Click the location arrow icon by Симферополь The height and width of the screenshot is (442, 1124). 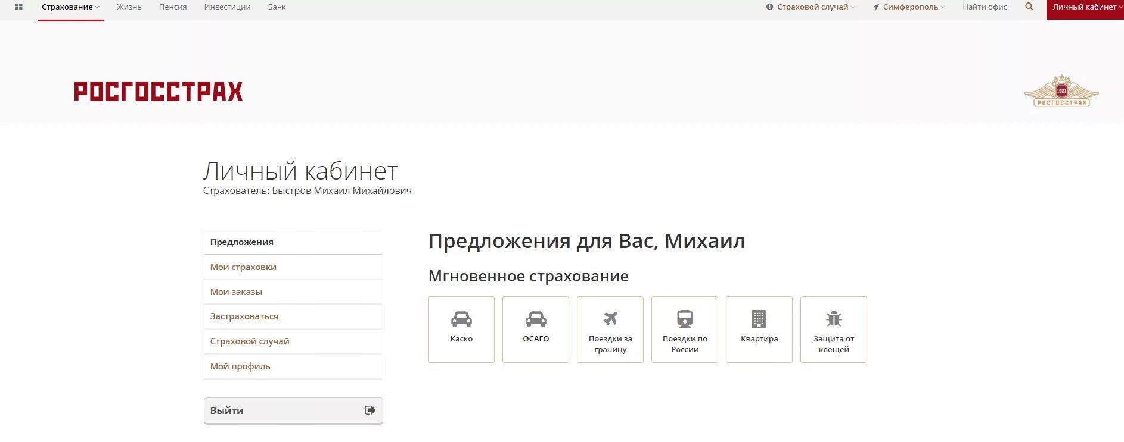tap(875, 7)
